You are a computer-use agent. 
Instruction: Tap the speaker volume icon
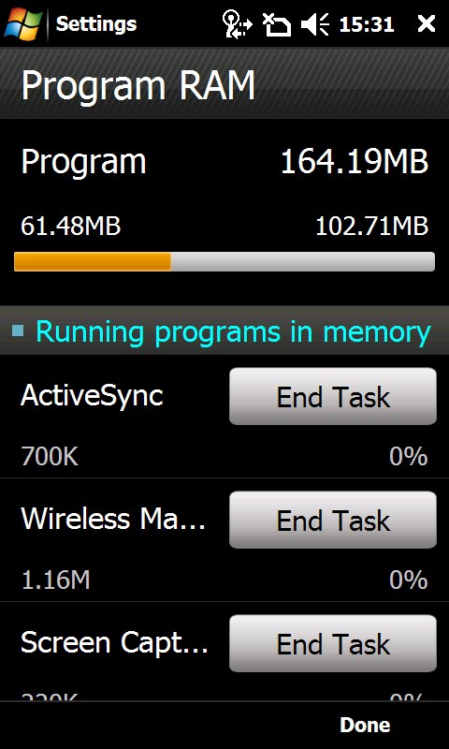(315, 24)
